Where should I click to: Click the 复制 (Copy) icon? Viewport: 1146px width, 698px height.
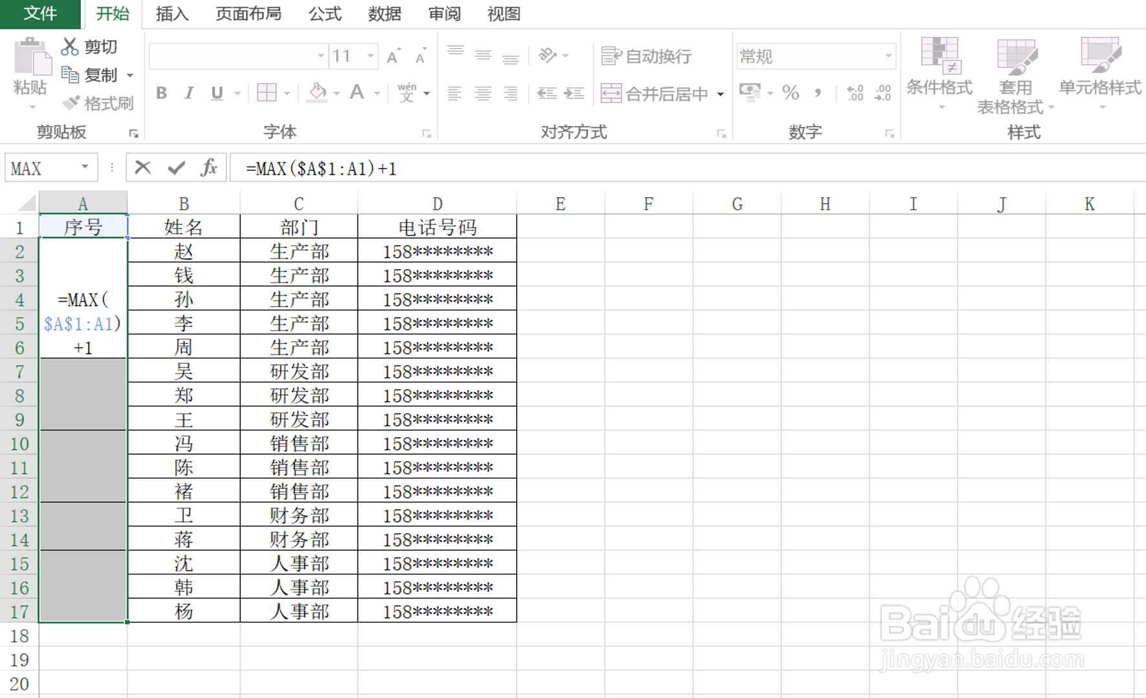coord(69,74)
